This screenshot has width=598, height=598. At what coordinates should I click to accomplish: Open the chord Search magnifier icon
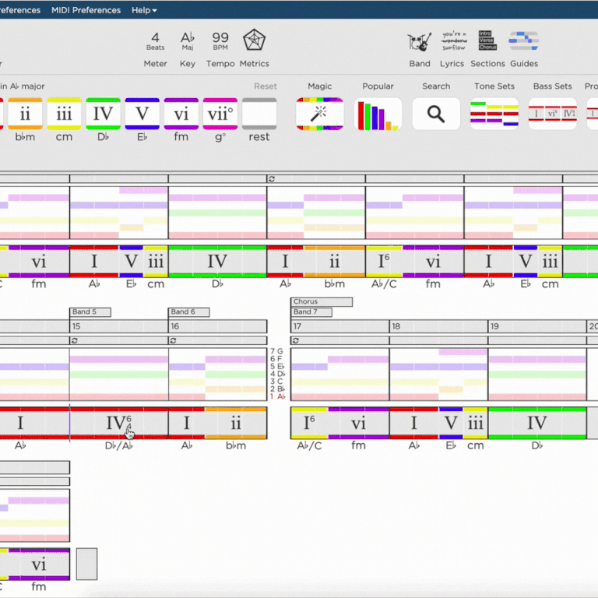click(x=436, y=114)
